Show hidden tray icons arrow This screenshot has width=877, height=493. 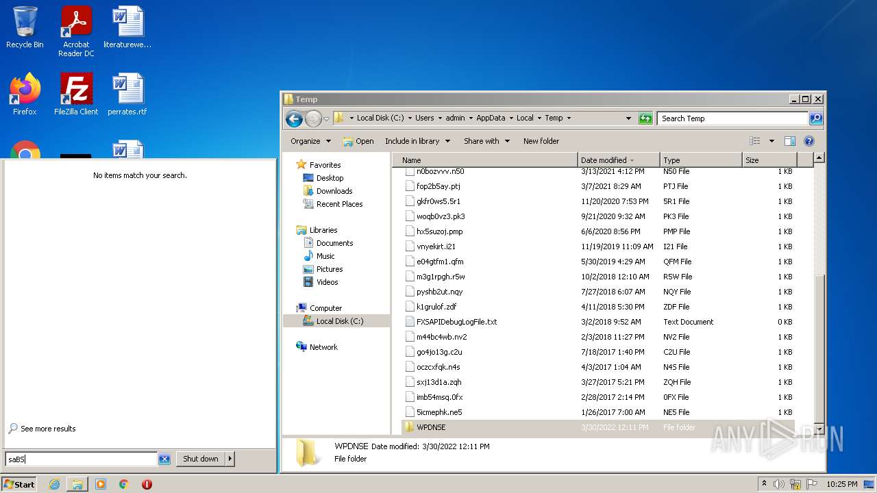(764, 483)
